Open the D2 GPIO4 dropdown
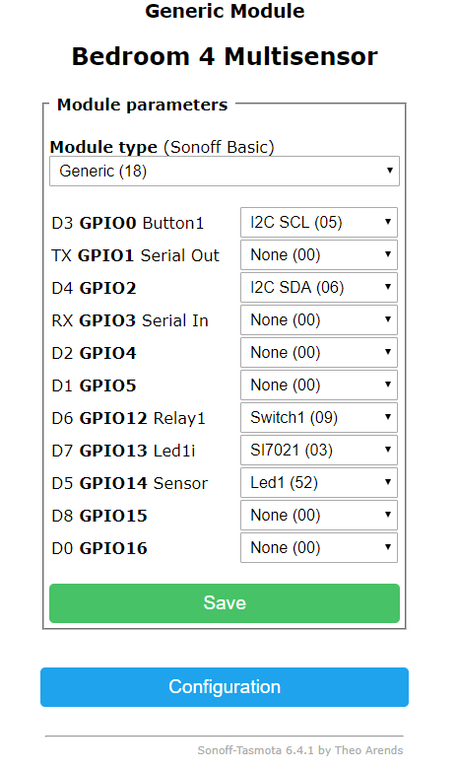The height and width of the screenshot is (770, 457). click(319, 353)
